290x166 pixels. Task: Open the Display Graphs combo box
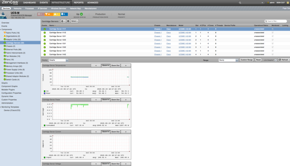pos(58,60)
